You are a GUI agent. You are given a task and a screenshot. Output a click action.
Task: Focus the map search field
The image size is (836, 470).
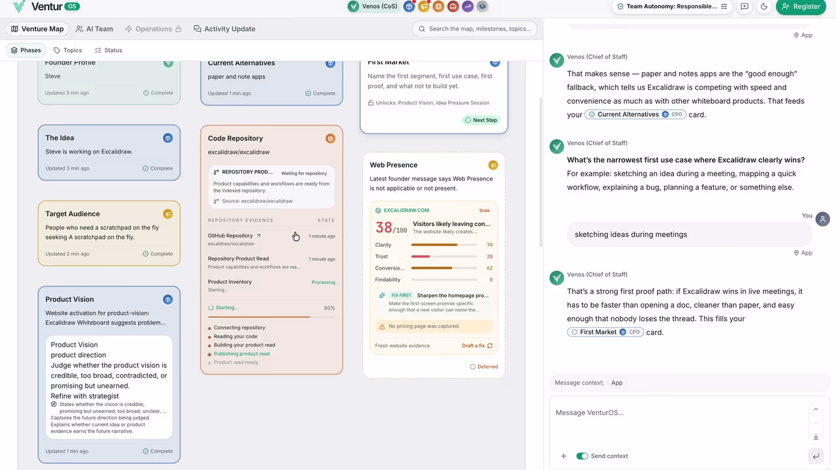[x=475, y=29]
